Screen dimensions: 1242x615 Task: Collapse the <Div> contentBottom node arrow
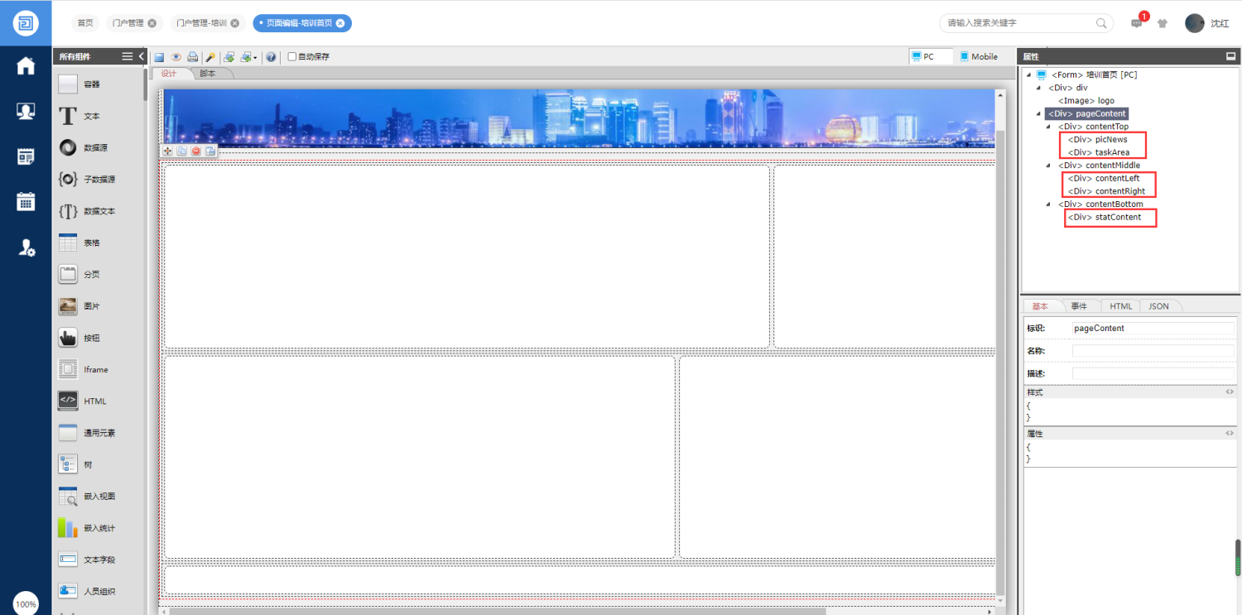[1049, 204]
